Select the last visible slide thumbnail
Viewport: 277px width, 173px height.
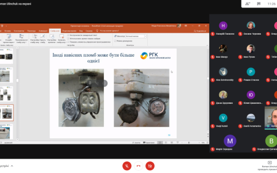pos(6,132)
